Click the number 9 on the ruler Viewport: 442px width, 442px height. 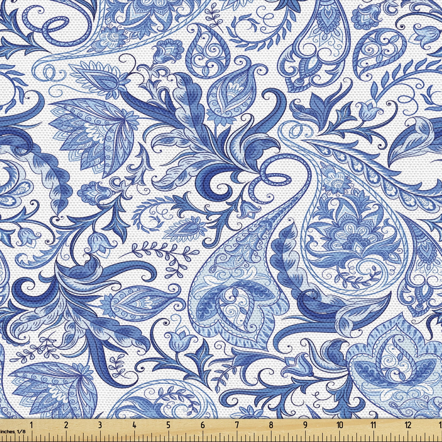306,425
